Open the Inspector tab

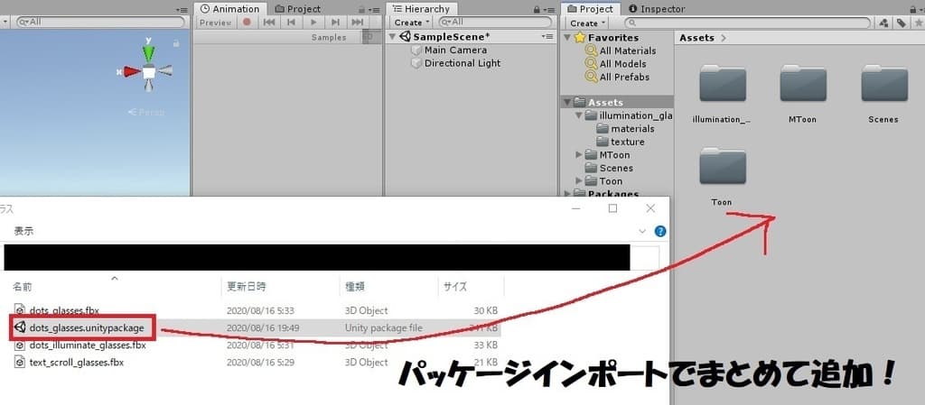(x=657, y=9)
